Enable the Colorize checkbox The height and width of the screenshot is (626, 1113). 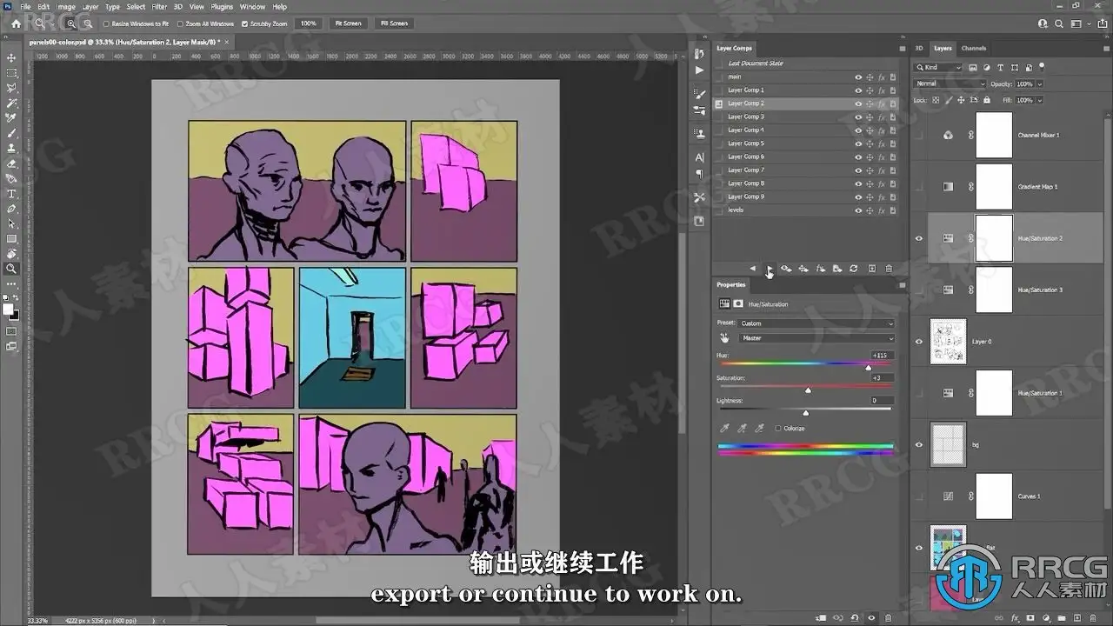point(778,428)
